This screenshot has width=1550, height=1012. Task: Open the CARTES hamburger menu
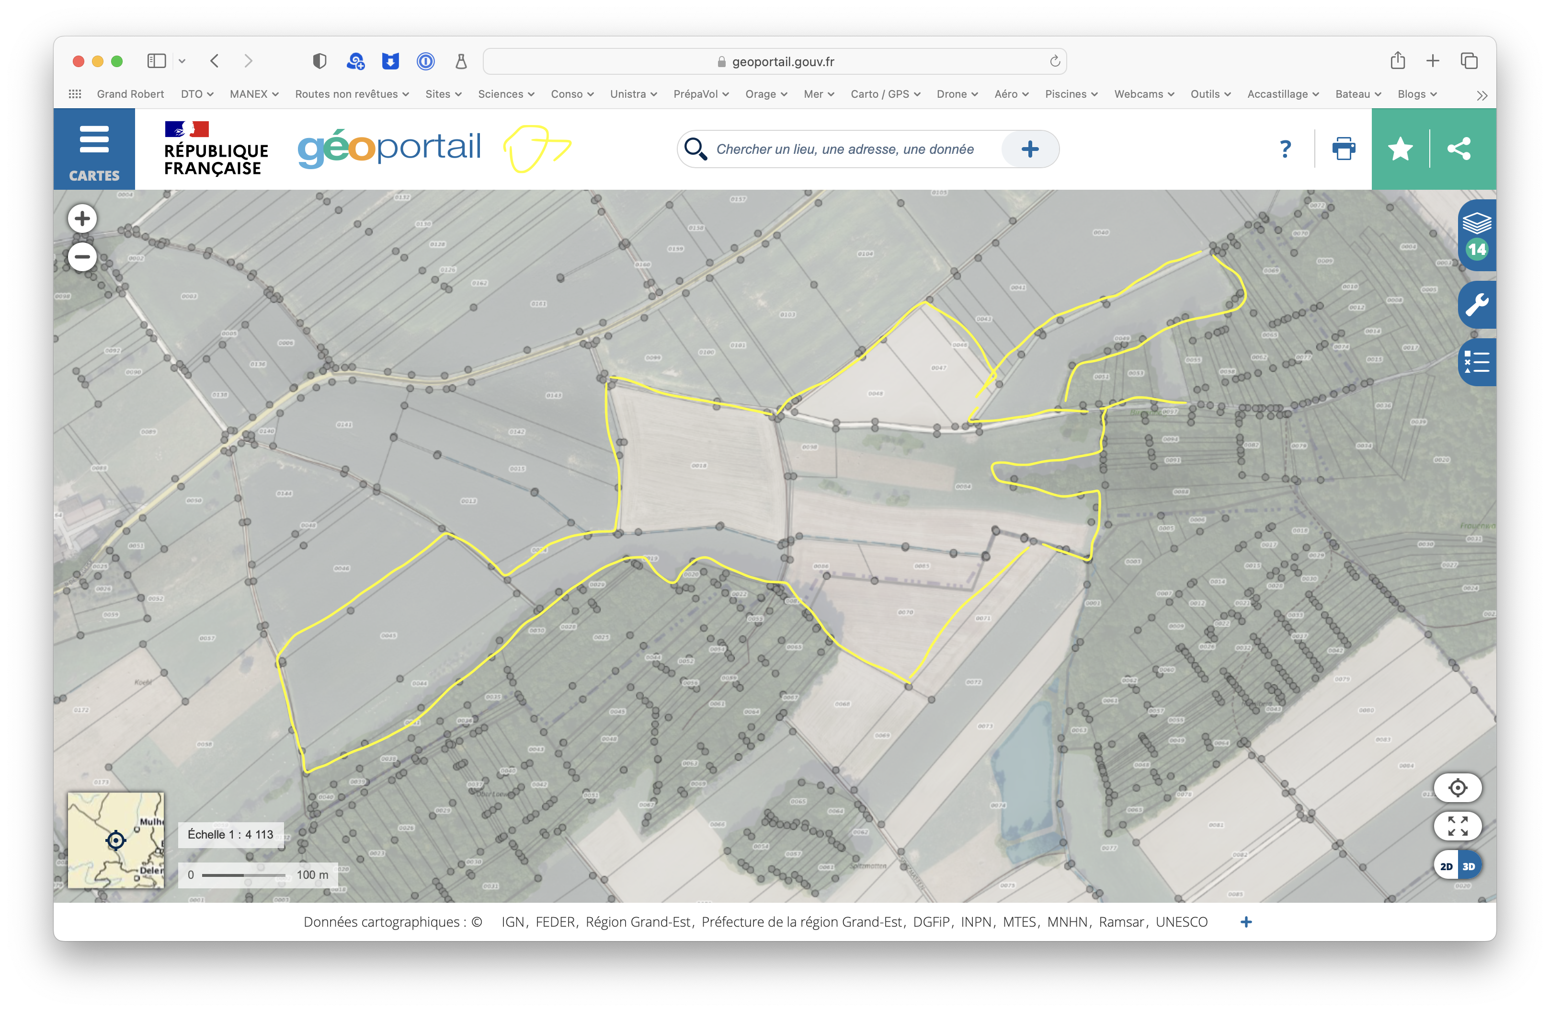coord(94,149)
